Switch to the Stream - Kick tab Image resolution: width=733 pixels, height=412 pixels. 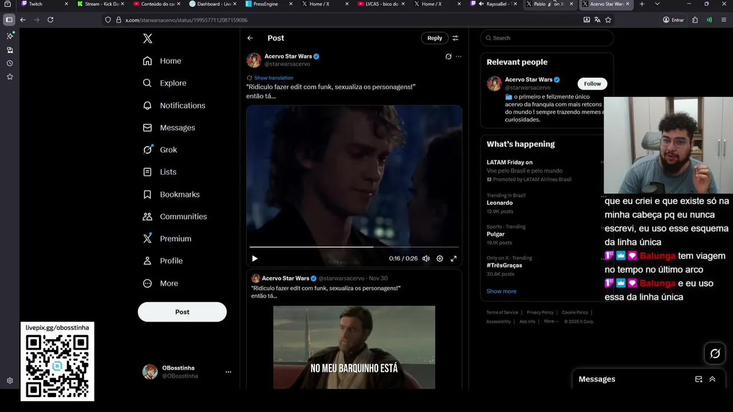click(x=102, y=4)
